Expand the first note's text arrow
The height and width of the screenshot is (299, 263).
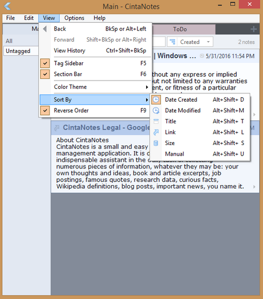(254, 114)
